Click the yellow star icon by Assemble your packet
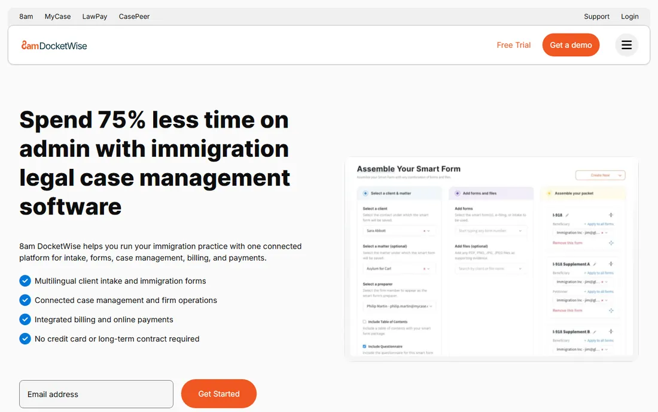This screenshot has width=658, height=412. [x=549, y=193]
